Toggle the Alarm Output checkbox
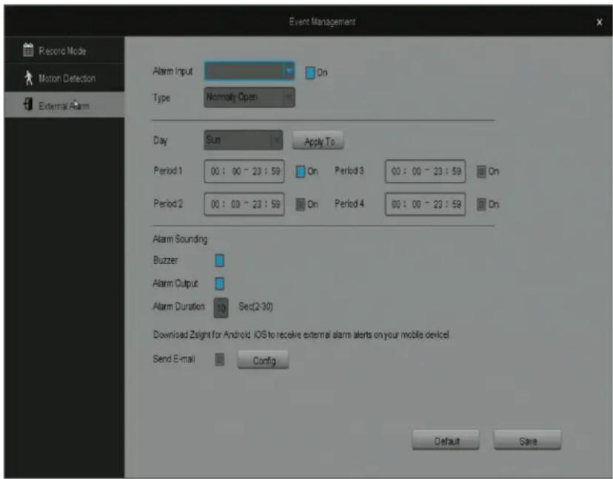 point(219,283)
